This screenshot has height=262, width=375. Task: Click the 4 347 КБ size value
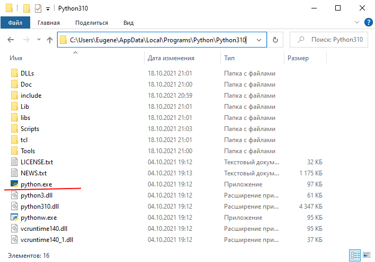pos(311,207)
